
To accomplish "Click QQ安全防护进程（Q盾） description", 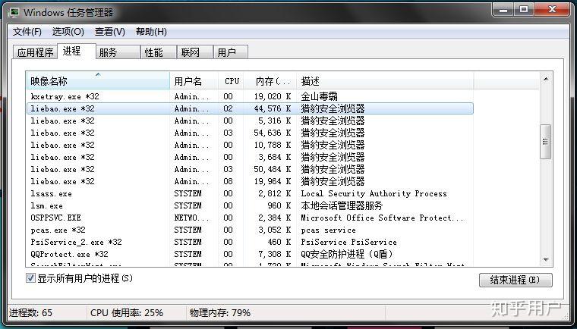I will click(347, 255).
